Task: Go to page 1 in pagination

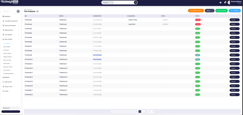Action: (116, 111)
